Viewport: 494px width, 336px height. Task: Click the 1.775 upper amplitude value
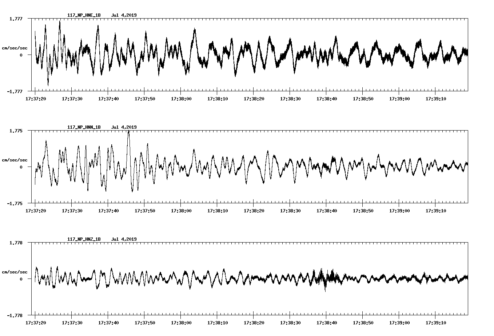point(16,131)
